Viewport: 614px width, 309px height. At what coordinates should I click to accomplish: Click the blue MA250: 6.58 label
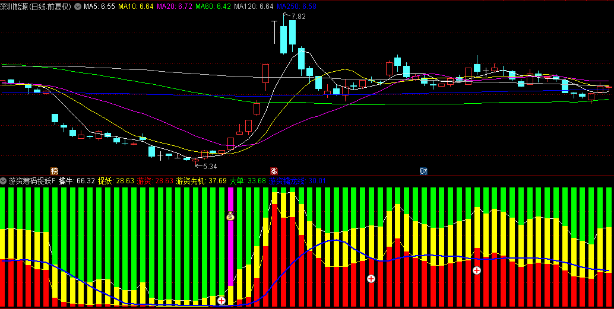point(296,7)
